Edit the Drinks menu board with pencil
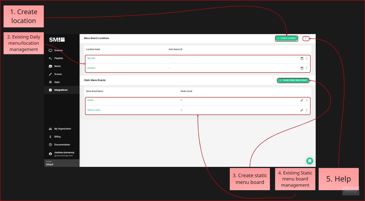Screen dimensions: 365x201 click(x=302, y=100)
